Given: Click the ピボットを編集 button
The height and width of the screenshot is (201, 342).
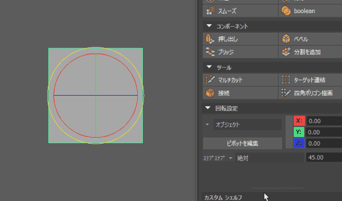Looking at the screenshot, I should (x=242, y=144).
